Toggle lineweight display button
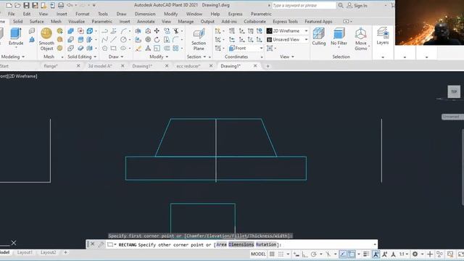The height and width of the screenshot is (261, 464). pyautogui.click(x=366, y=254)
